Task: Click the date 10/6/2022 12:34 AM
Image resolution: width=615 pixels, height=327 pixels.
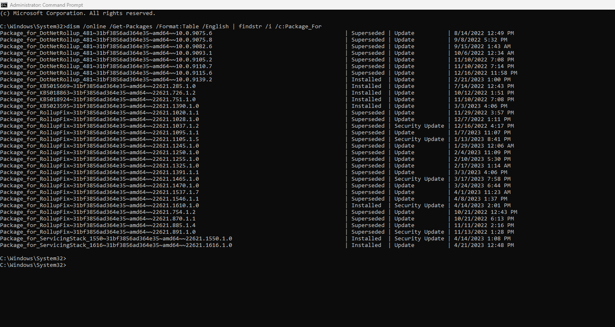Action: (484, 53)
